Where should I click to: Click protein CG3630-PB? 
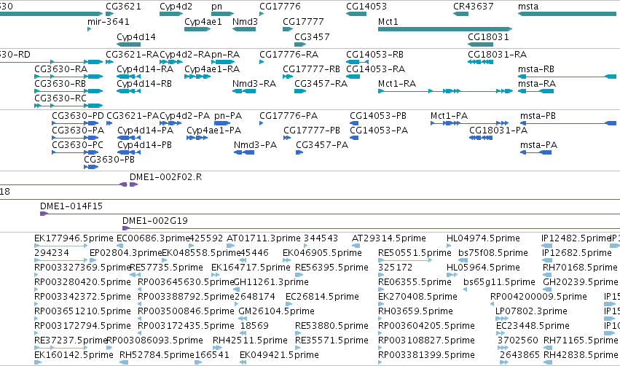[109, 160]
